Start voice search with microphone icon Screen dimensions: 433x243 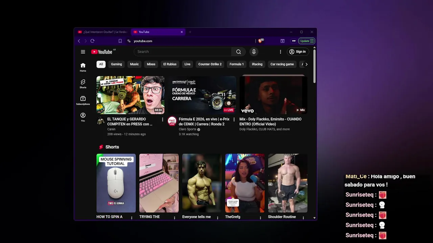254,52
